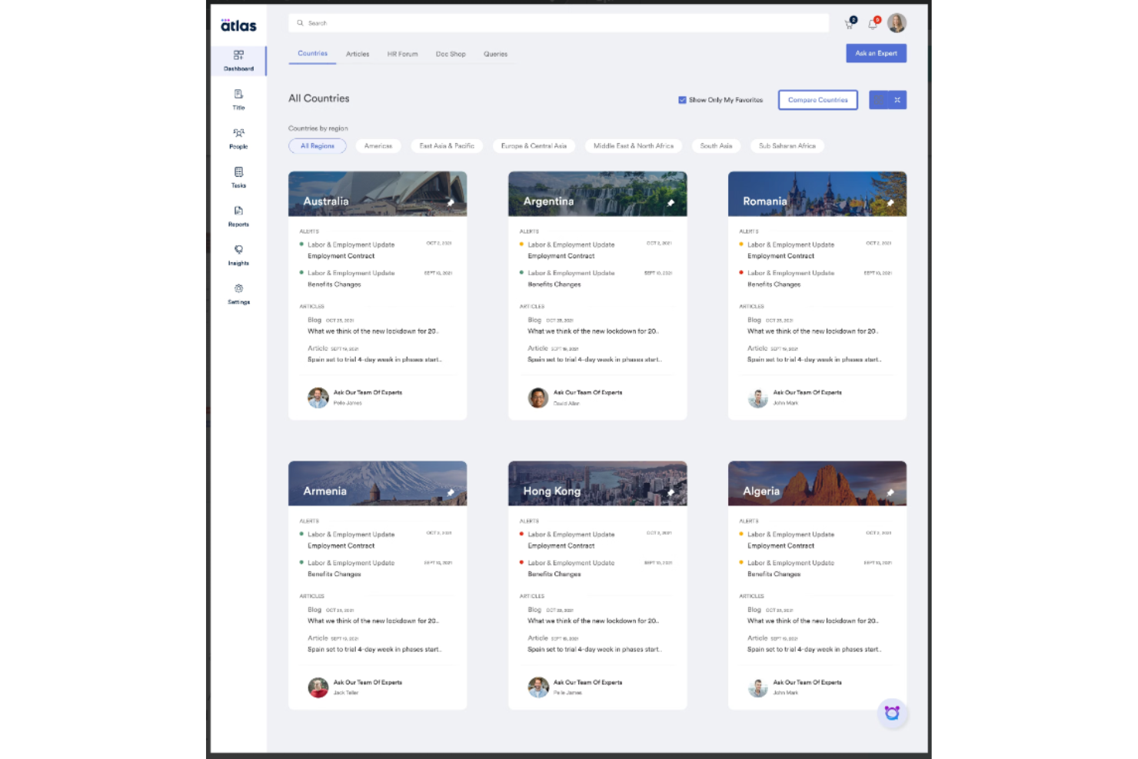Open Compare Countries
This screenshot has width=1138, height=759.
coord(817,99)
